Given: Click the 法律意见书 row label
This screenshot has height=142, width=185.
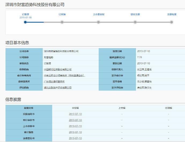Looking at the screenshot, I should tap(29, 138).
